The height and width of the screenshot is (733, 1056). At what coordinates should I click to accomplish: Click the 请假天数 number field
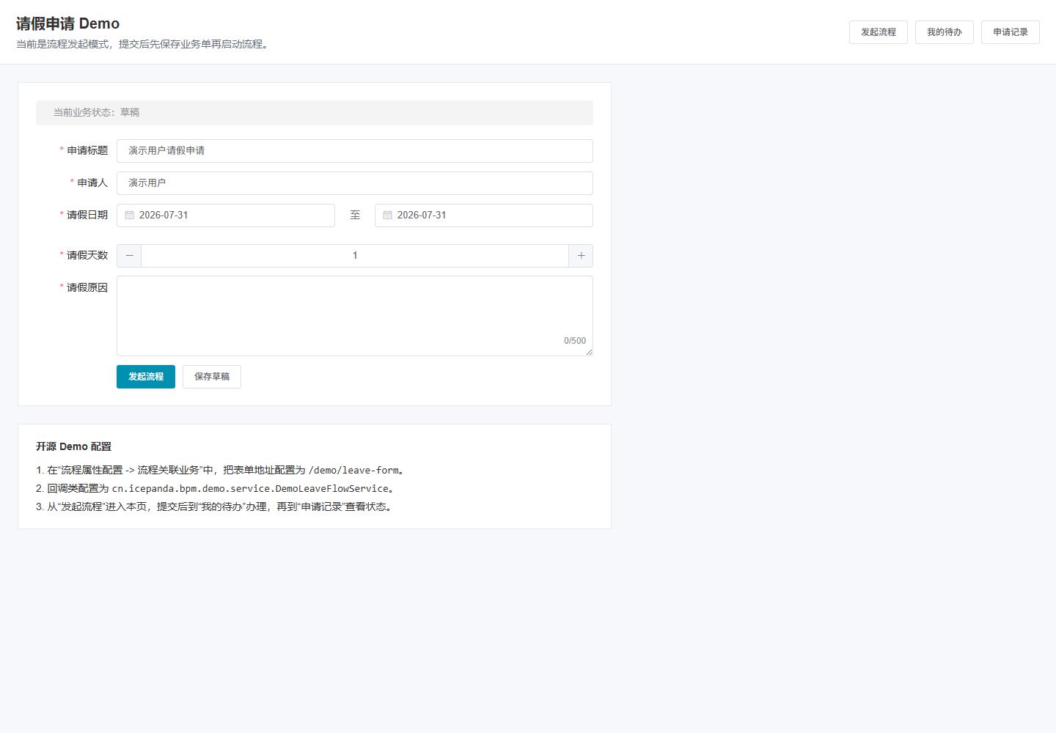pyautogui.click(x=355, y=256)
